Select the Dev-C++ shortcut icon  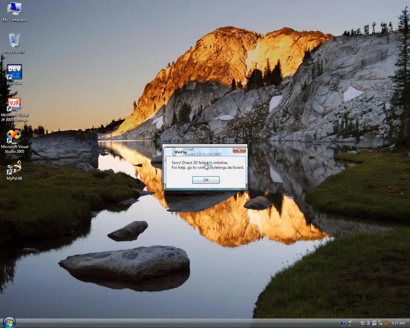click(14, 75)
